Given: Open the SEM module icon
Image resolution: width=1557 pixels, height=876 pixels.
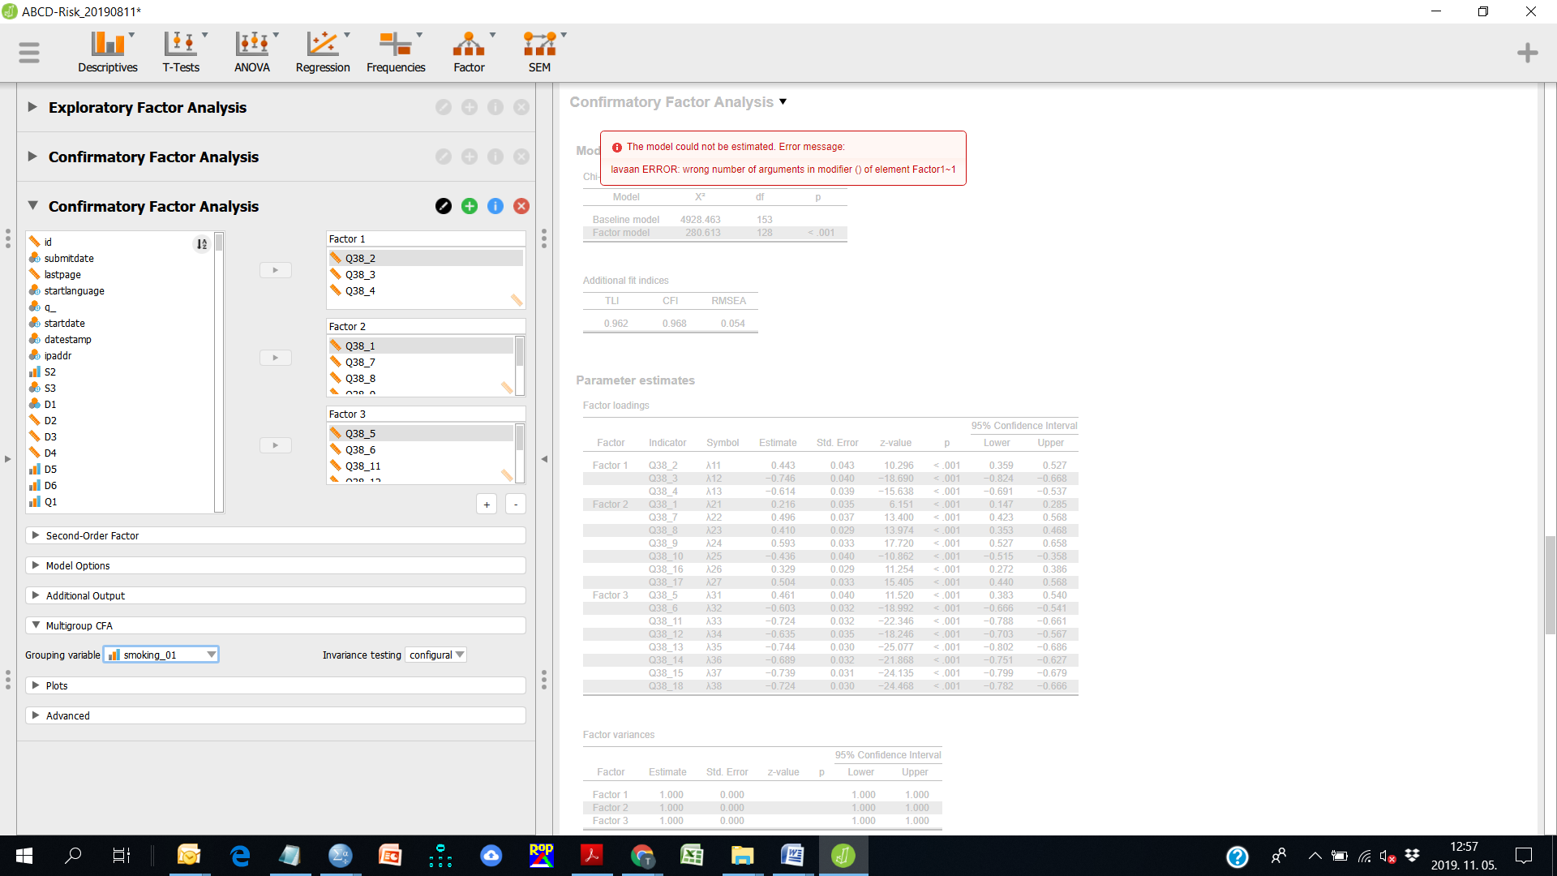Looking at the screenshot, I should pyautogui.click(x=539, y=52).
